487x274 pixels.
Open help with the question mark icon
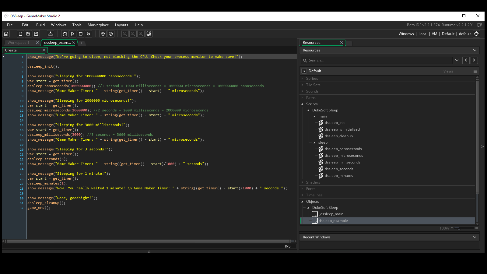pyautogui.click(x=111, y=34)
